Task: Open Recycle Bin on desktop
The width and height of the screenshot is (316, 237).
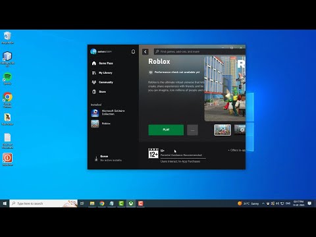Action: point(7,38)
